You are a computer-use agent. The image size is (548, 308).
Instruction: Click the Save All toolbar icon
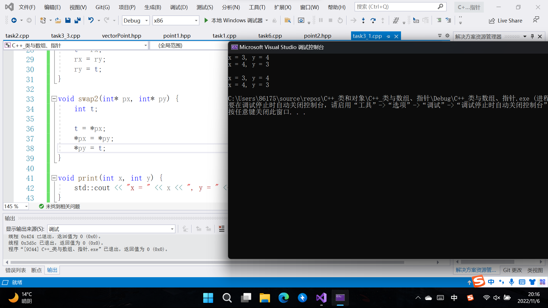tap(77, 20)
